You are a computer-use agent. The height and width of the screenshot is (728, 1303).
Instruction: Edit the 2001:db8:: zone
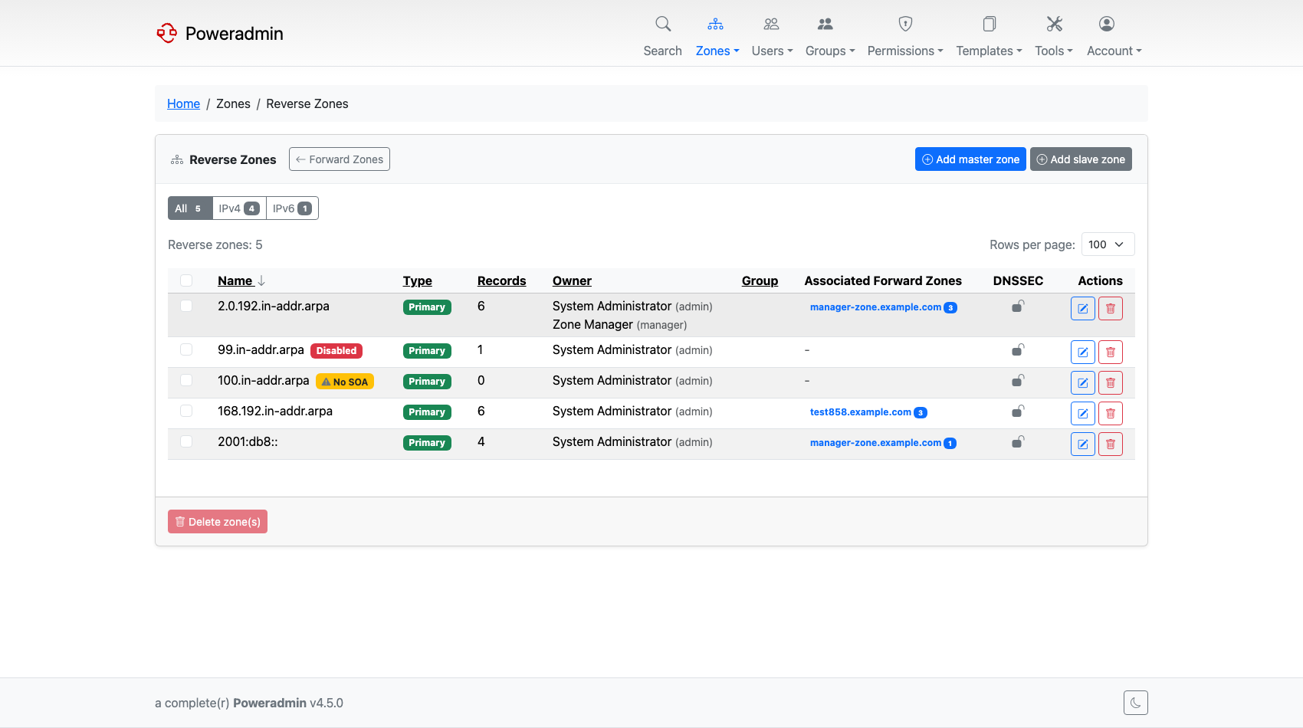click(x=1083, y=444)
